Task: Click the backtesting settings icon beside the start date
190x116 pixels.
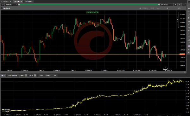Action: 3,5
